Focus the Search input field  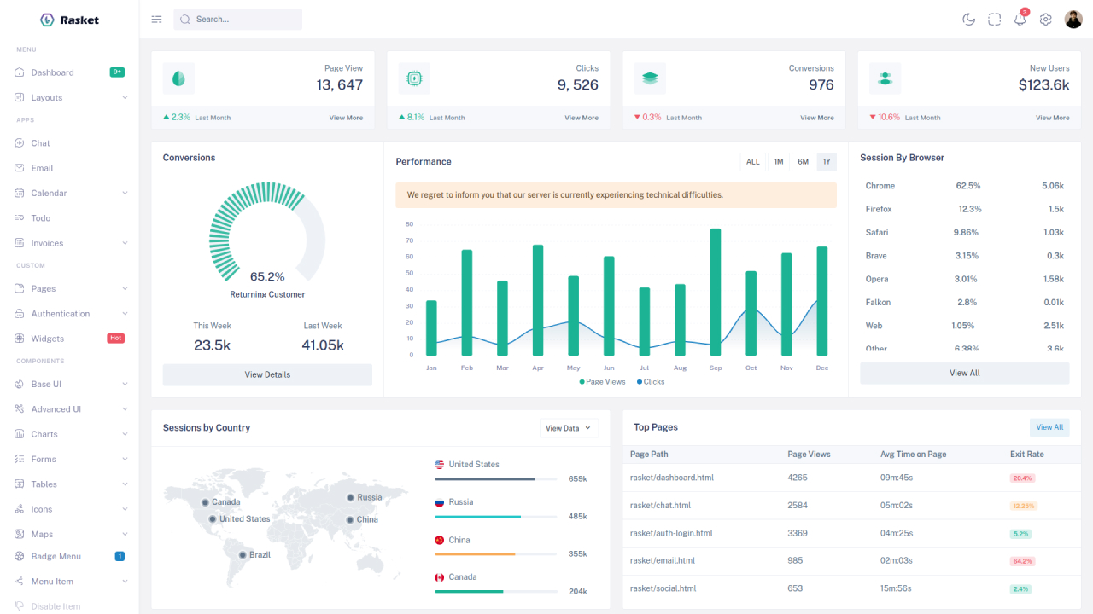point(237,20)
